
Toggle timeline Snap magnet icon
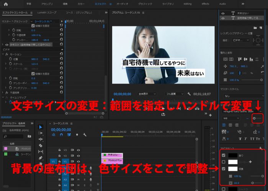(x=61, y=135)
